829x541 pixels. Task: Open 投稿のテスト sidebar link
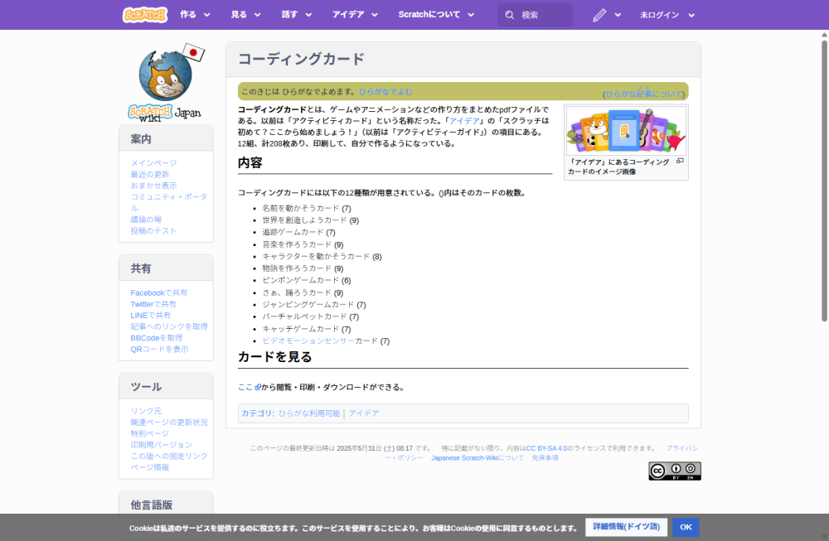pos(153,230)
